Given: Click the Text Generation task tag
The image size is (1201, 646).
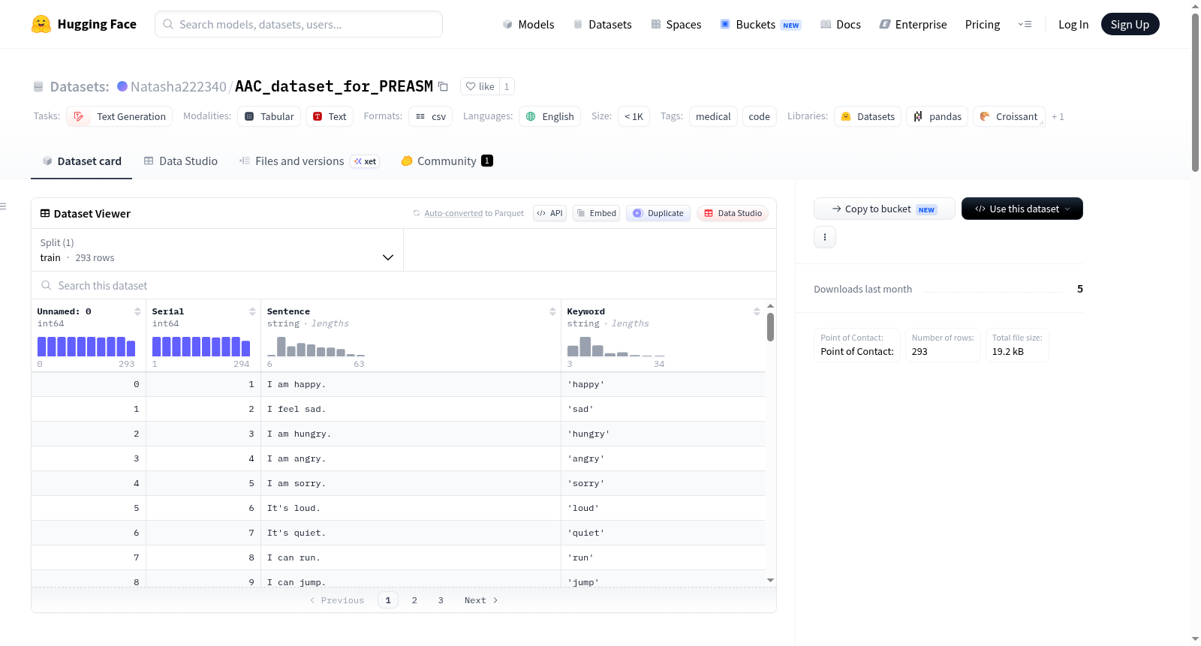Looking at the screenshot, I should [x=119, y=116].
